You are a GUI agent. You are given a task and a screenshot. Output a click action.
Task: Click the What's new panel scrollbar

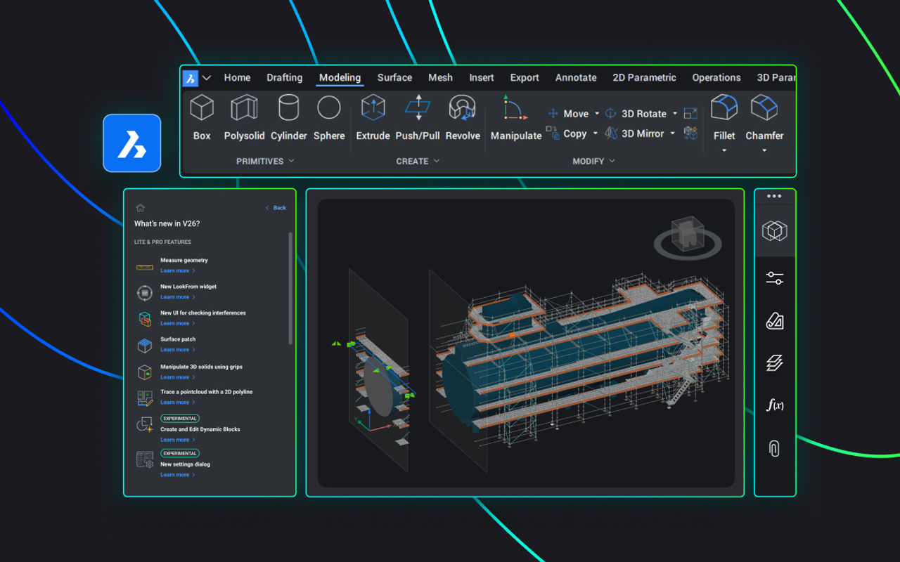point(290,288)
